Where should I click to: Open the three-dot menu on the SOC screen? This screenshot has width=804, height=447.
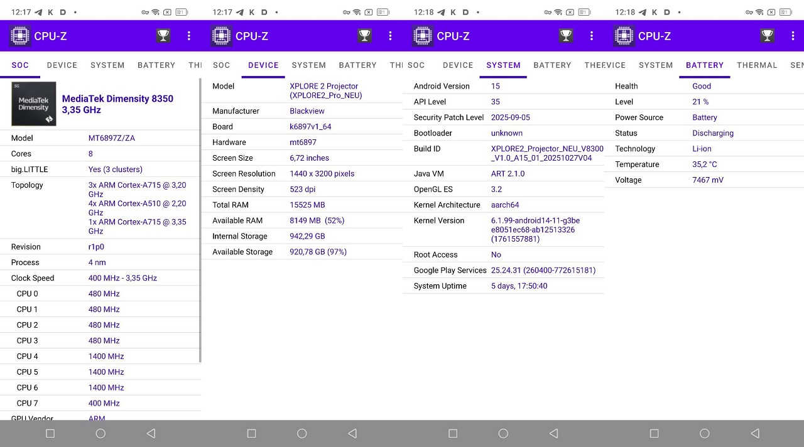pos(188,36)
